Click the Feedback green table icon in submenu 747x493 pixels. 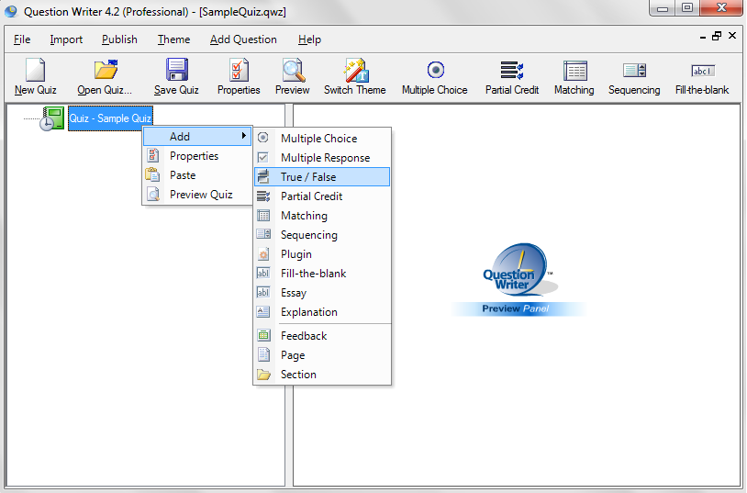[x=263, y=336]
